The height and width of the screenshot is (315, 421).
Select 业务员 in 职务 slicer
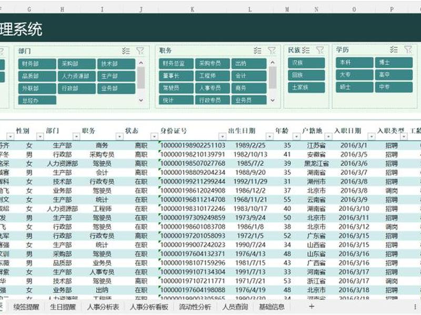[249, 100]
